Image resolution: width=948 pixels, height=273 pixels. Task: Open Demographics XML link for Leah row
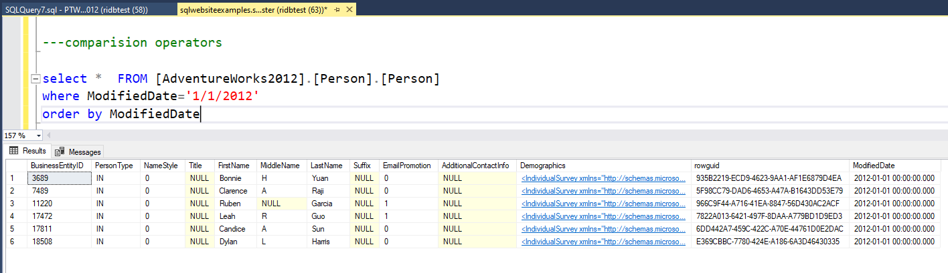[x=603, y=216]
